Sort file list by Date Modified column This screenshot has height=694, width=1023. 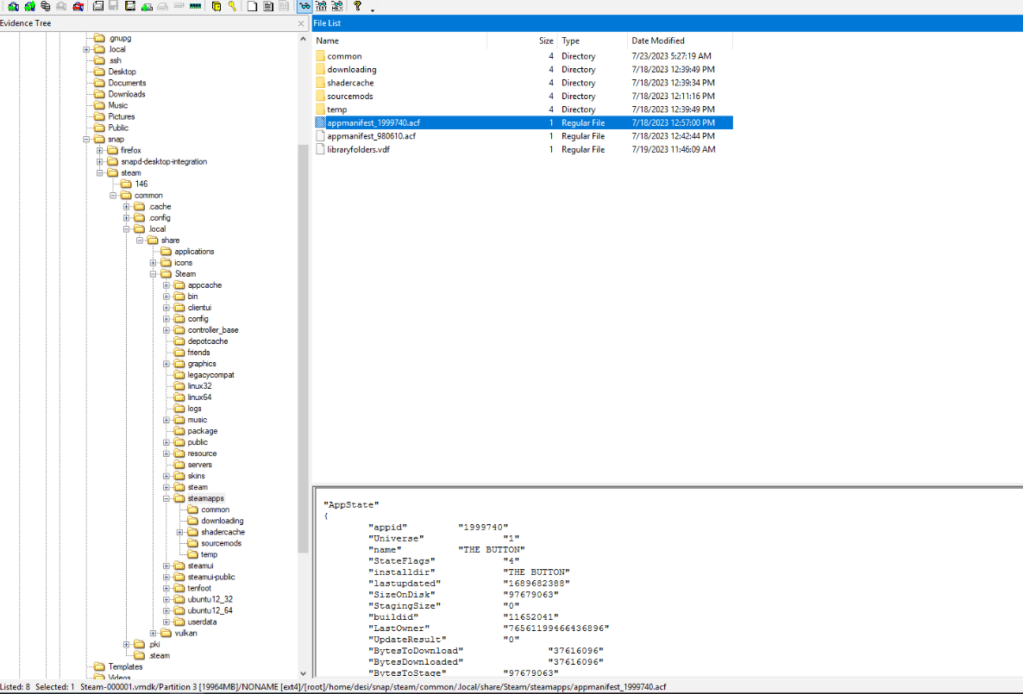click(681, 41)
